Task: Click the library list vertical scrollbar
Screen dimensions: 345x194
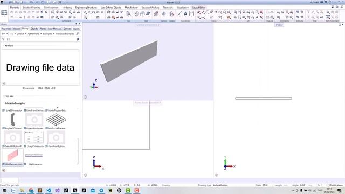Action: click(x=78, y=151)
